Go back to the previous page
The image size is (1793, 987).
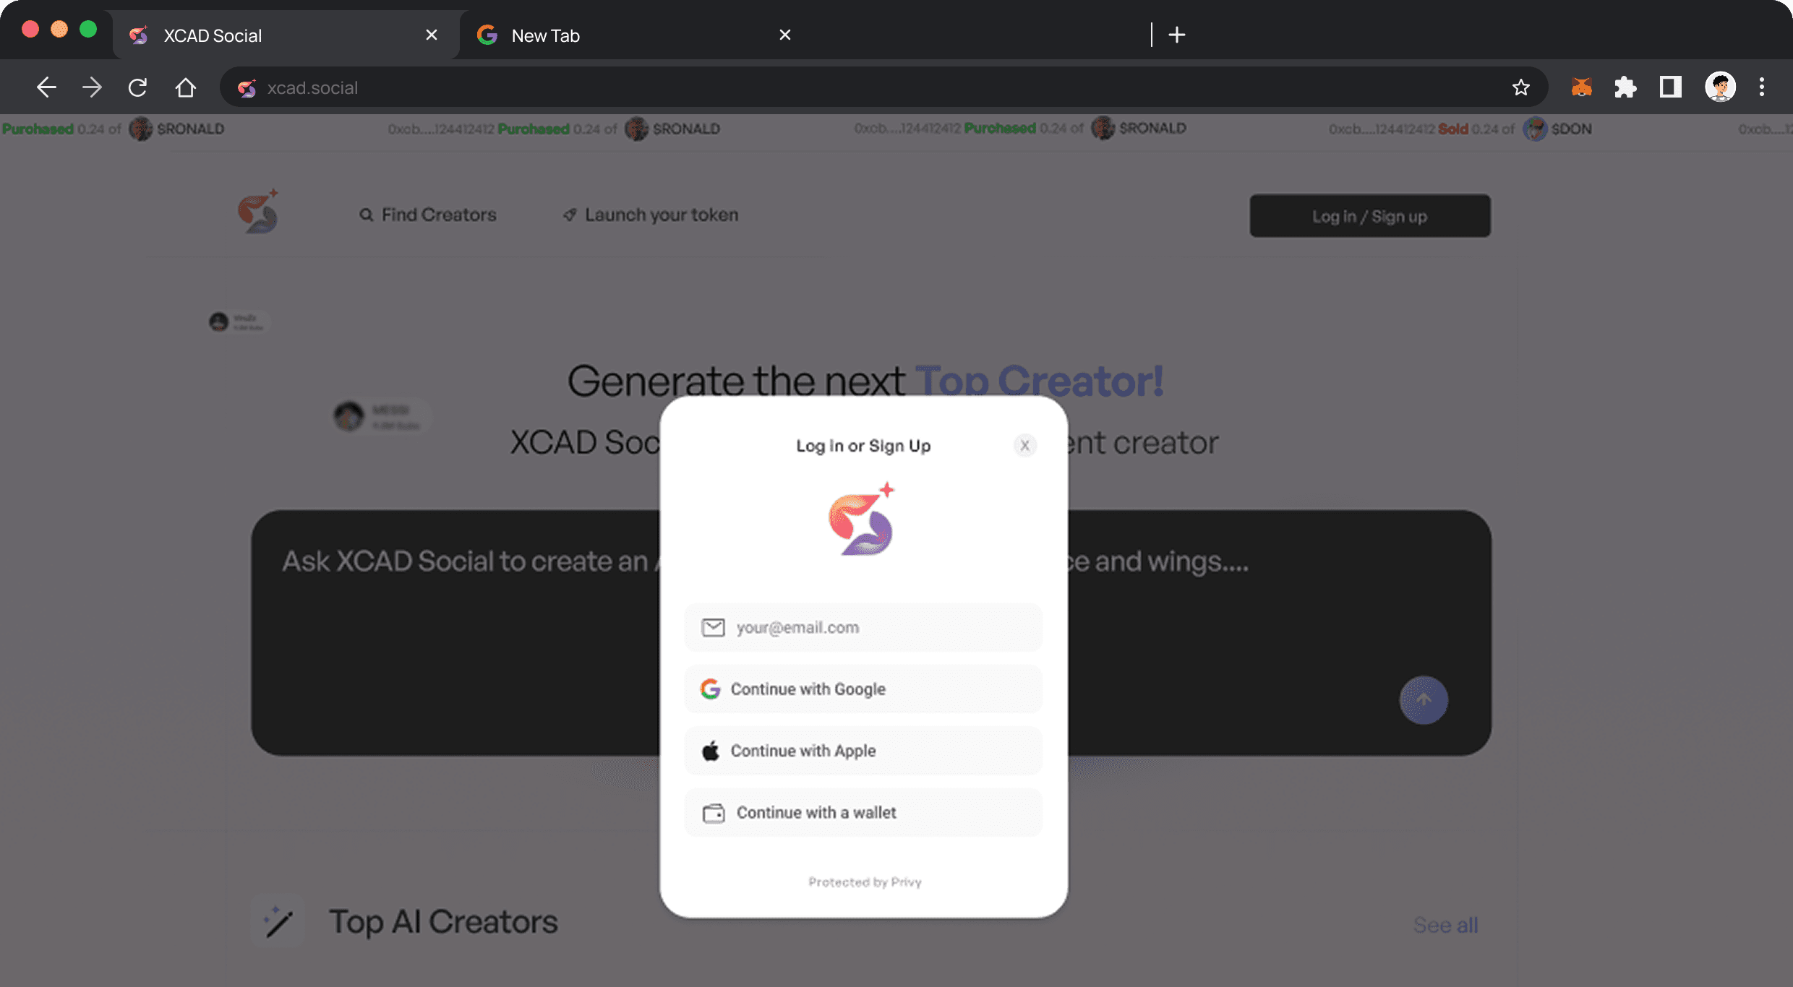coord(46,87)
